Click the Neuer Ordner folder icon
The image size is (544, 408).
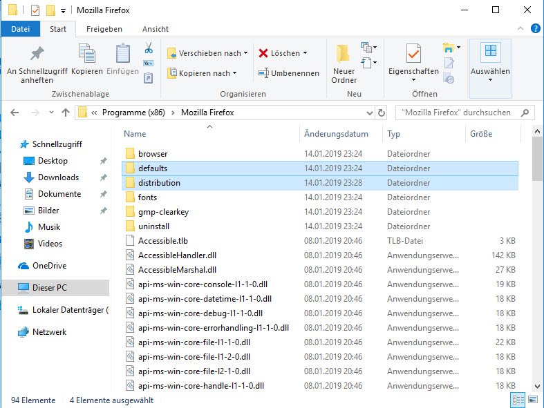(344, 54)
